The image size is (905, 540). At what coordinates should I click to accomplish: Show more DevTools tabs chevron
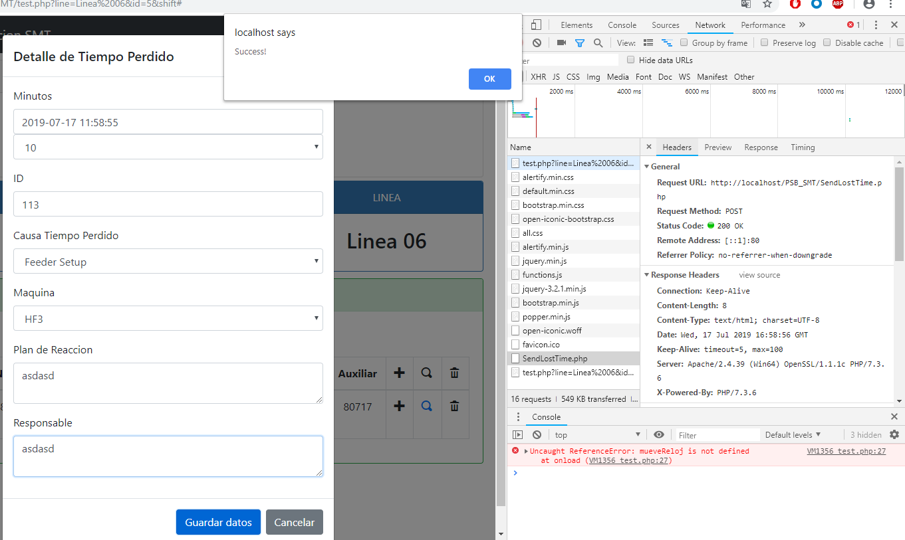coord(802,25)
